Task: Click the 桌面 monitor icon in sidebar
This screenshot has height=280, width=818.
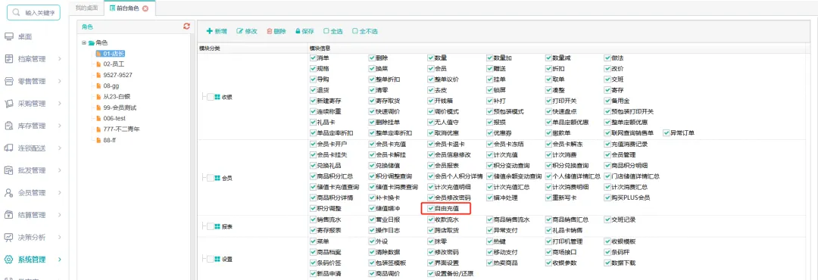Action: pos(9,37)
